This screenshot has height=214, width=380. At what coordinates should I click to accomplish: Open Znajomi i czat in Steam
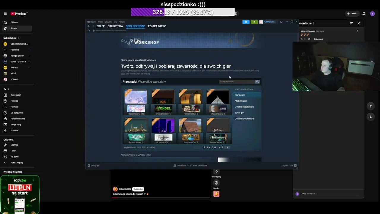tap(289, 166)
